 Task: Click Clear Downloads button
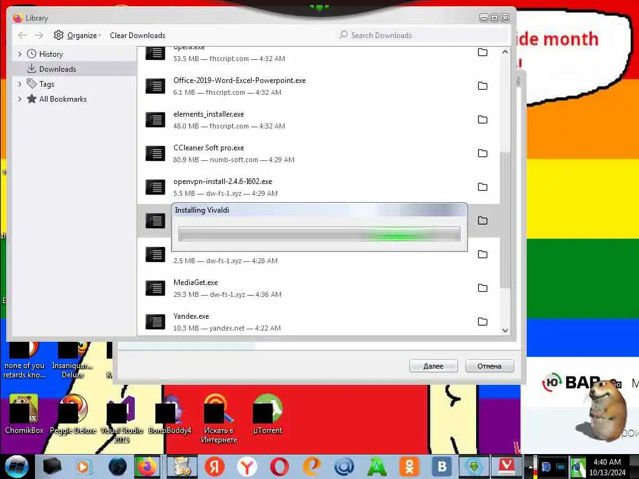pyautogui.click(x=137, y=36)
